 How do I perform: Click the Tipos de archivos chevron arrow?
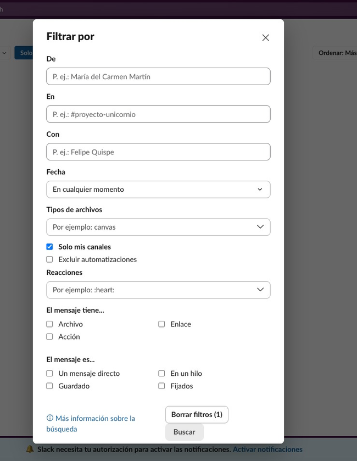260,227
